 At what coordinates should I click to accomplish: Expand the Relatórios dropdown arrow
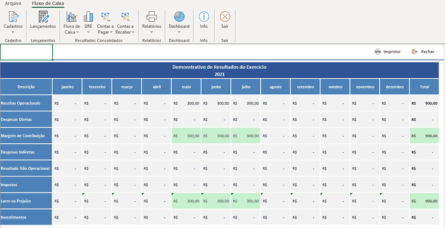(x=151, y=32)
